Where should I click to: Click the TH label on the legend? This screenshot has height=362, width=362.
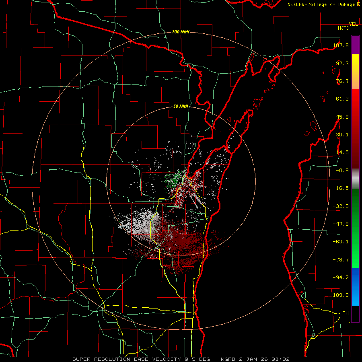pyautogui.click(x=346, y=313)
